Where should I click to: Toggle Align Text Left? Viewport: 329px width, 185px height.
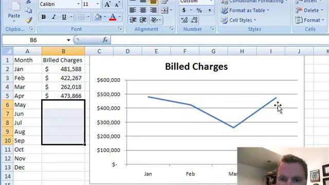pos(133,10)
